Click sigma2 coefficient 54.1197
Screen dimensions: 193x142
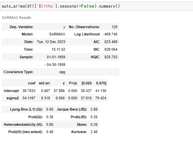[x=29, y=98]
